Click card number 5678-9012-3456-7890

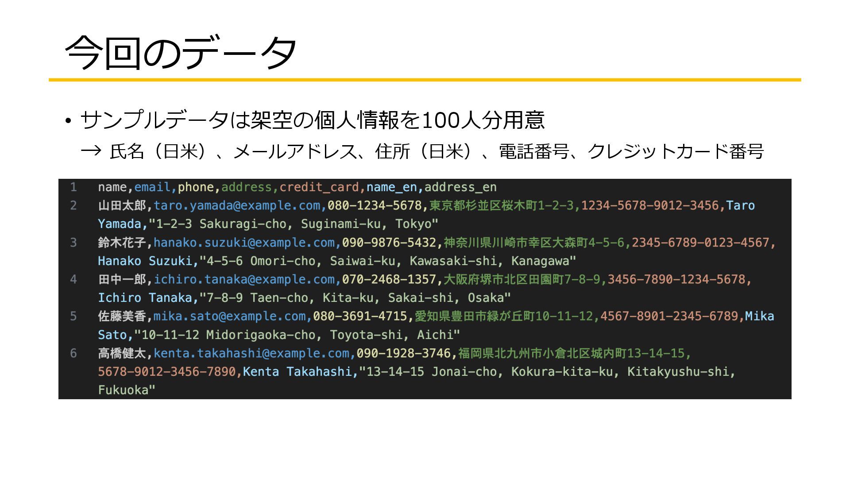pos(167,372)
